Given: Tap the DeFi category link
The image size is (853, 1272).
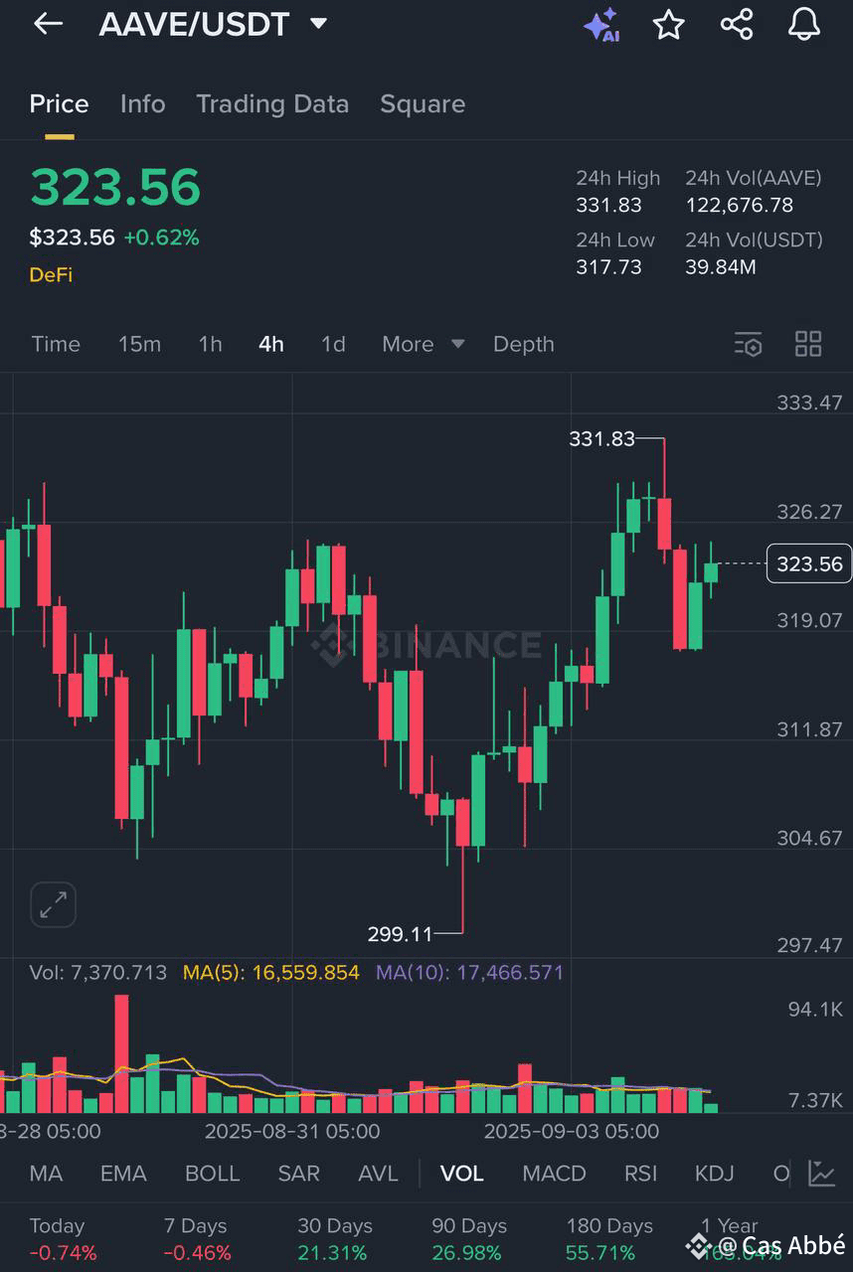Looking at the screenshot, I should click(x=51, y=275).
